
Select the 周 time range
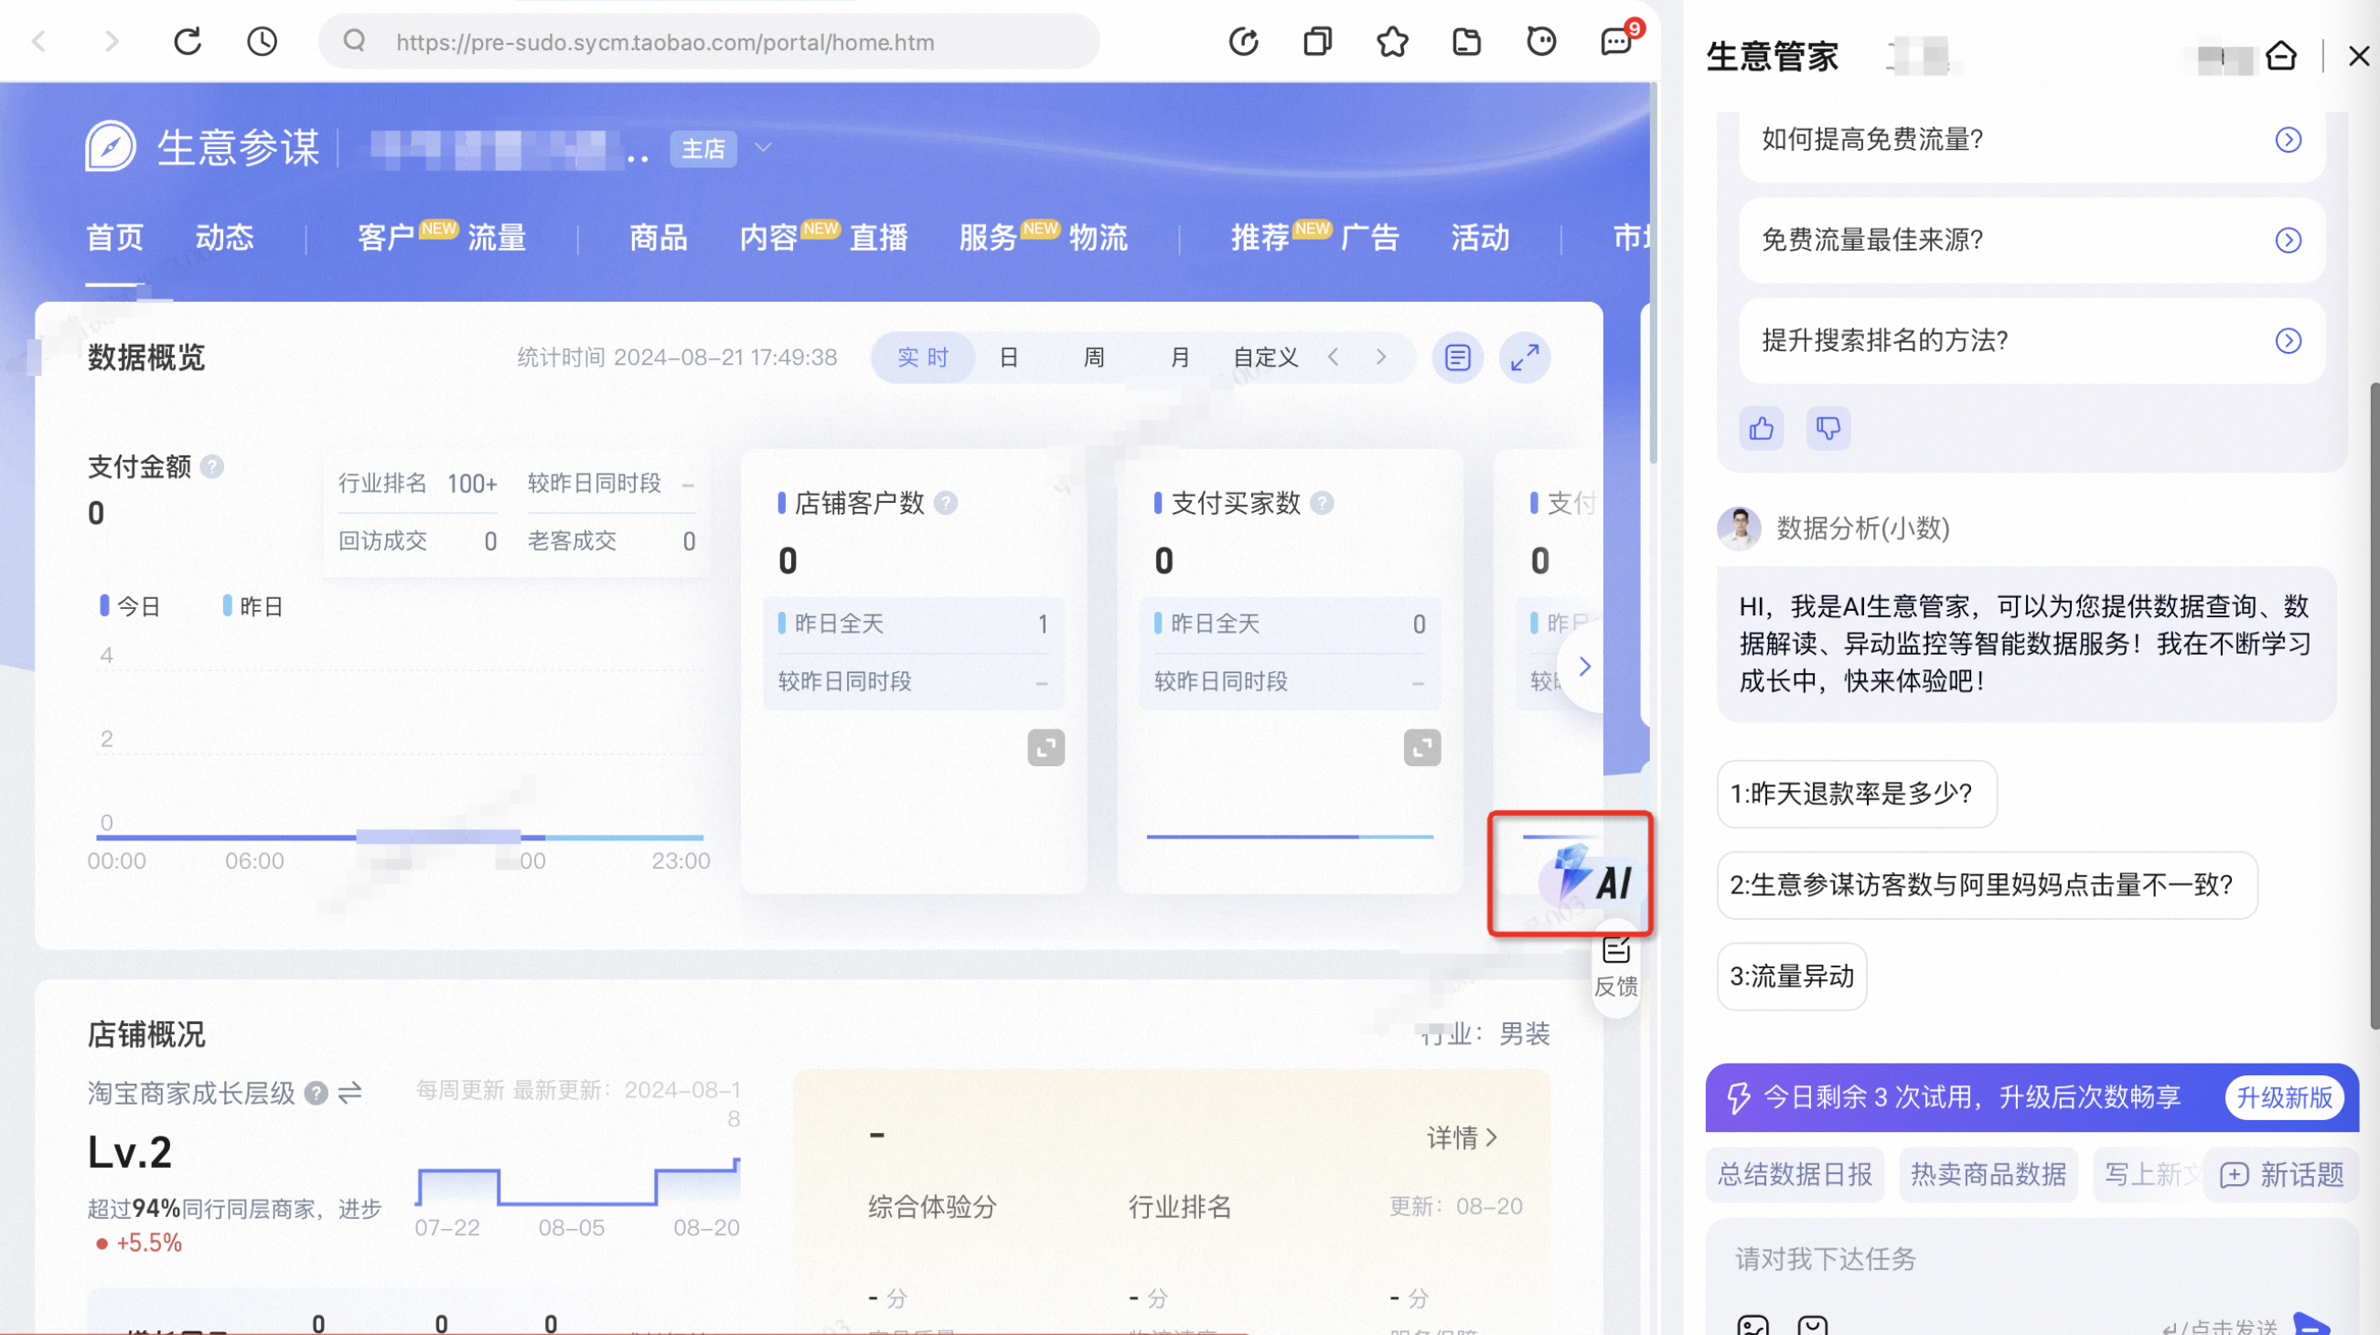[1093, 358]
